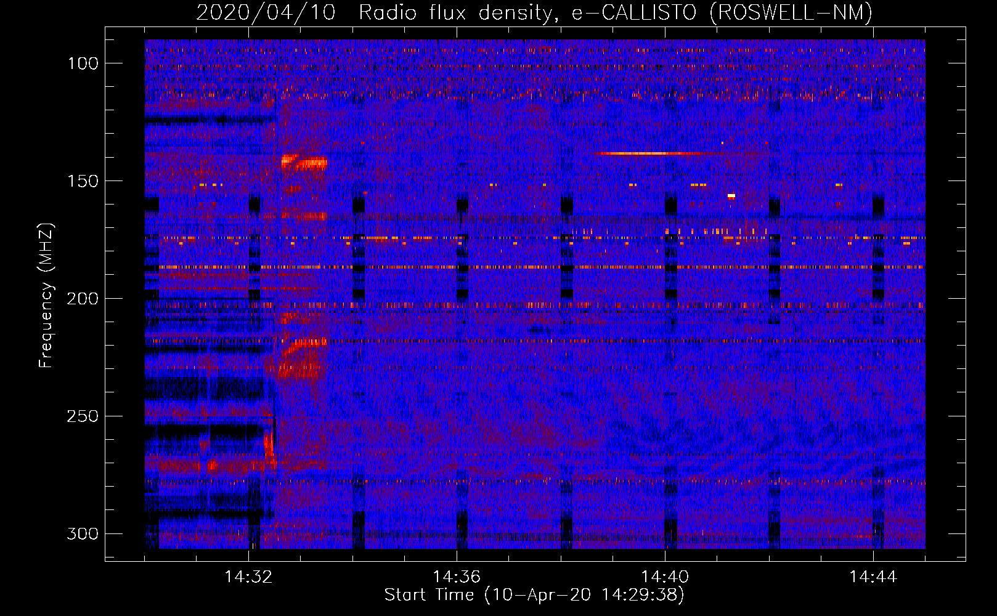997x616 pixels.
Task: Select the frequency tick label 250
Action: pos(83,416)
